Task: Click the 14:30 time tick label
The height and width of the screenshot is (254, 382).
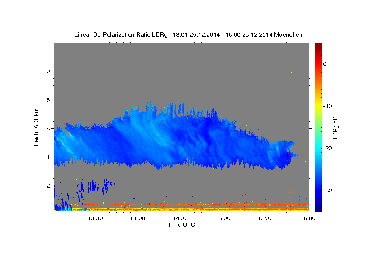Action: [x=180, y=219]
